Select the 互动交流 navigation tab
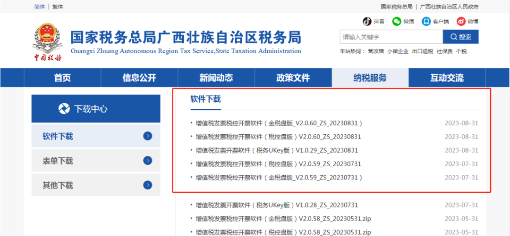Image resolution: width=510 pixels, height=236 pixels. coord(447,78)
